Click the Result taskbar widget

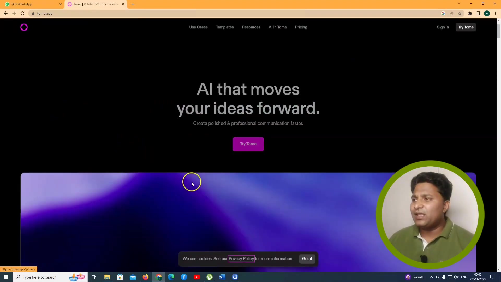[x=414, y=277]
